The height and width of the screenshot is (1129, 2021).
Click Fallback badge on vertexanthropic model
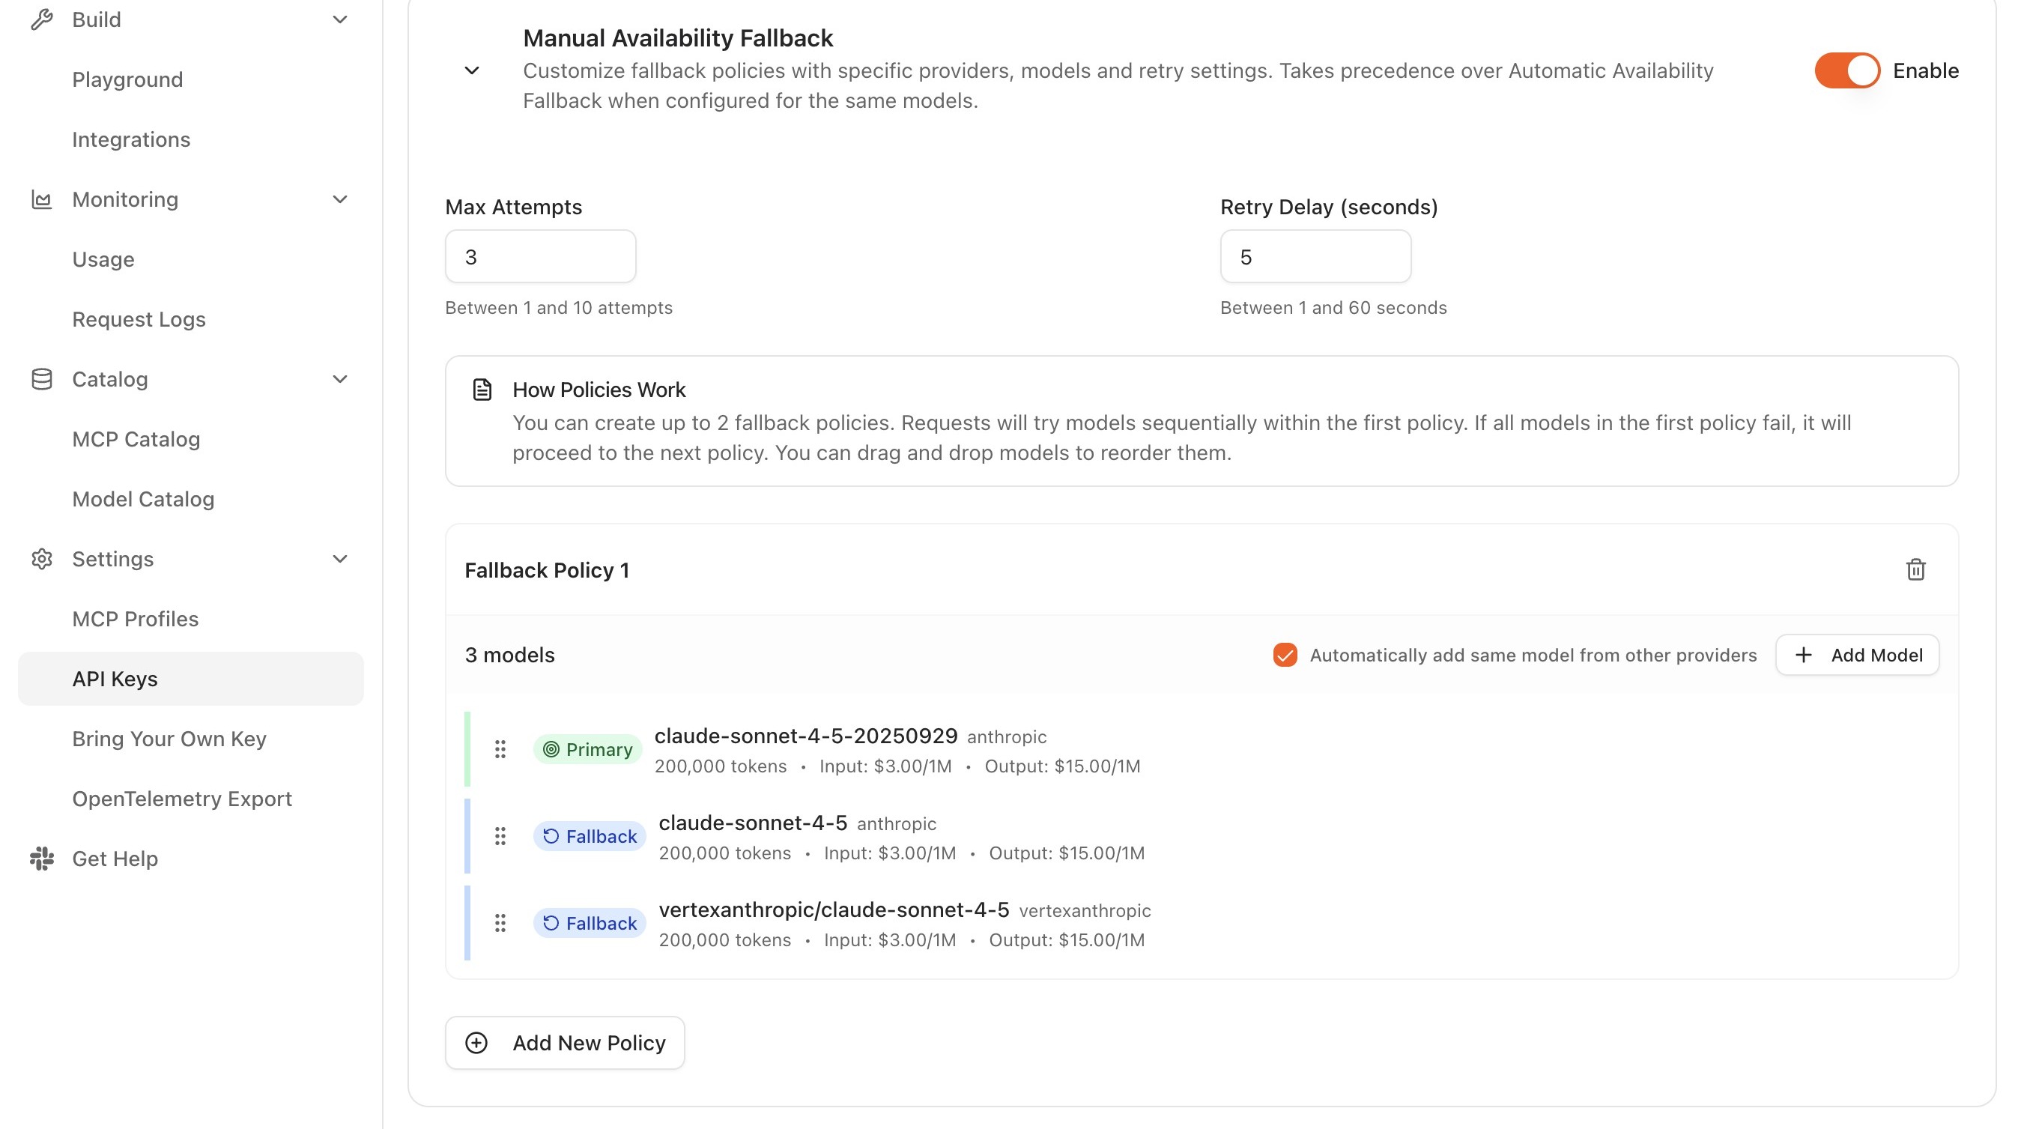pyautogui.click(x=590, y=924)
